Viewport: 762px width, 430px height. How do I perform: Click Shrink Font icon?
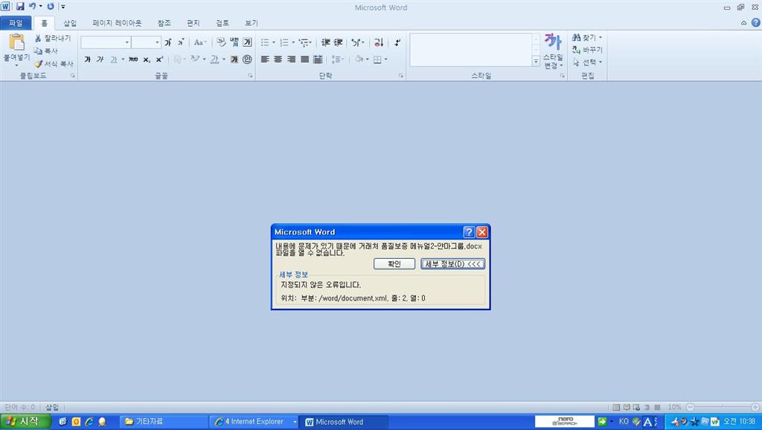180,42
